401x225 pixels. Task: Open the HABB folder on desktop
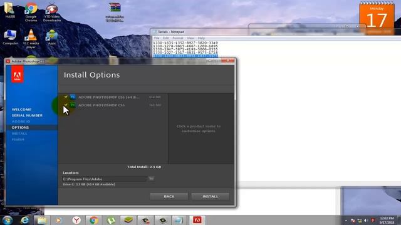click(10, 10)
